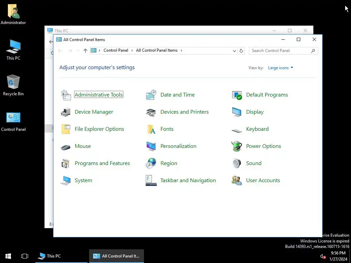Click the Back navigation arrow
The height and width of the screenshot is (263, 351).
[60, 51]
